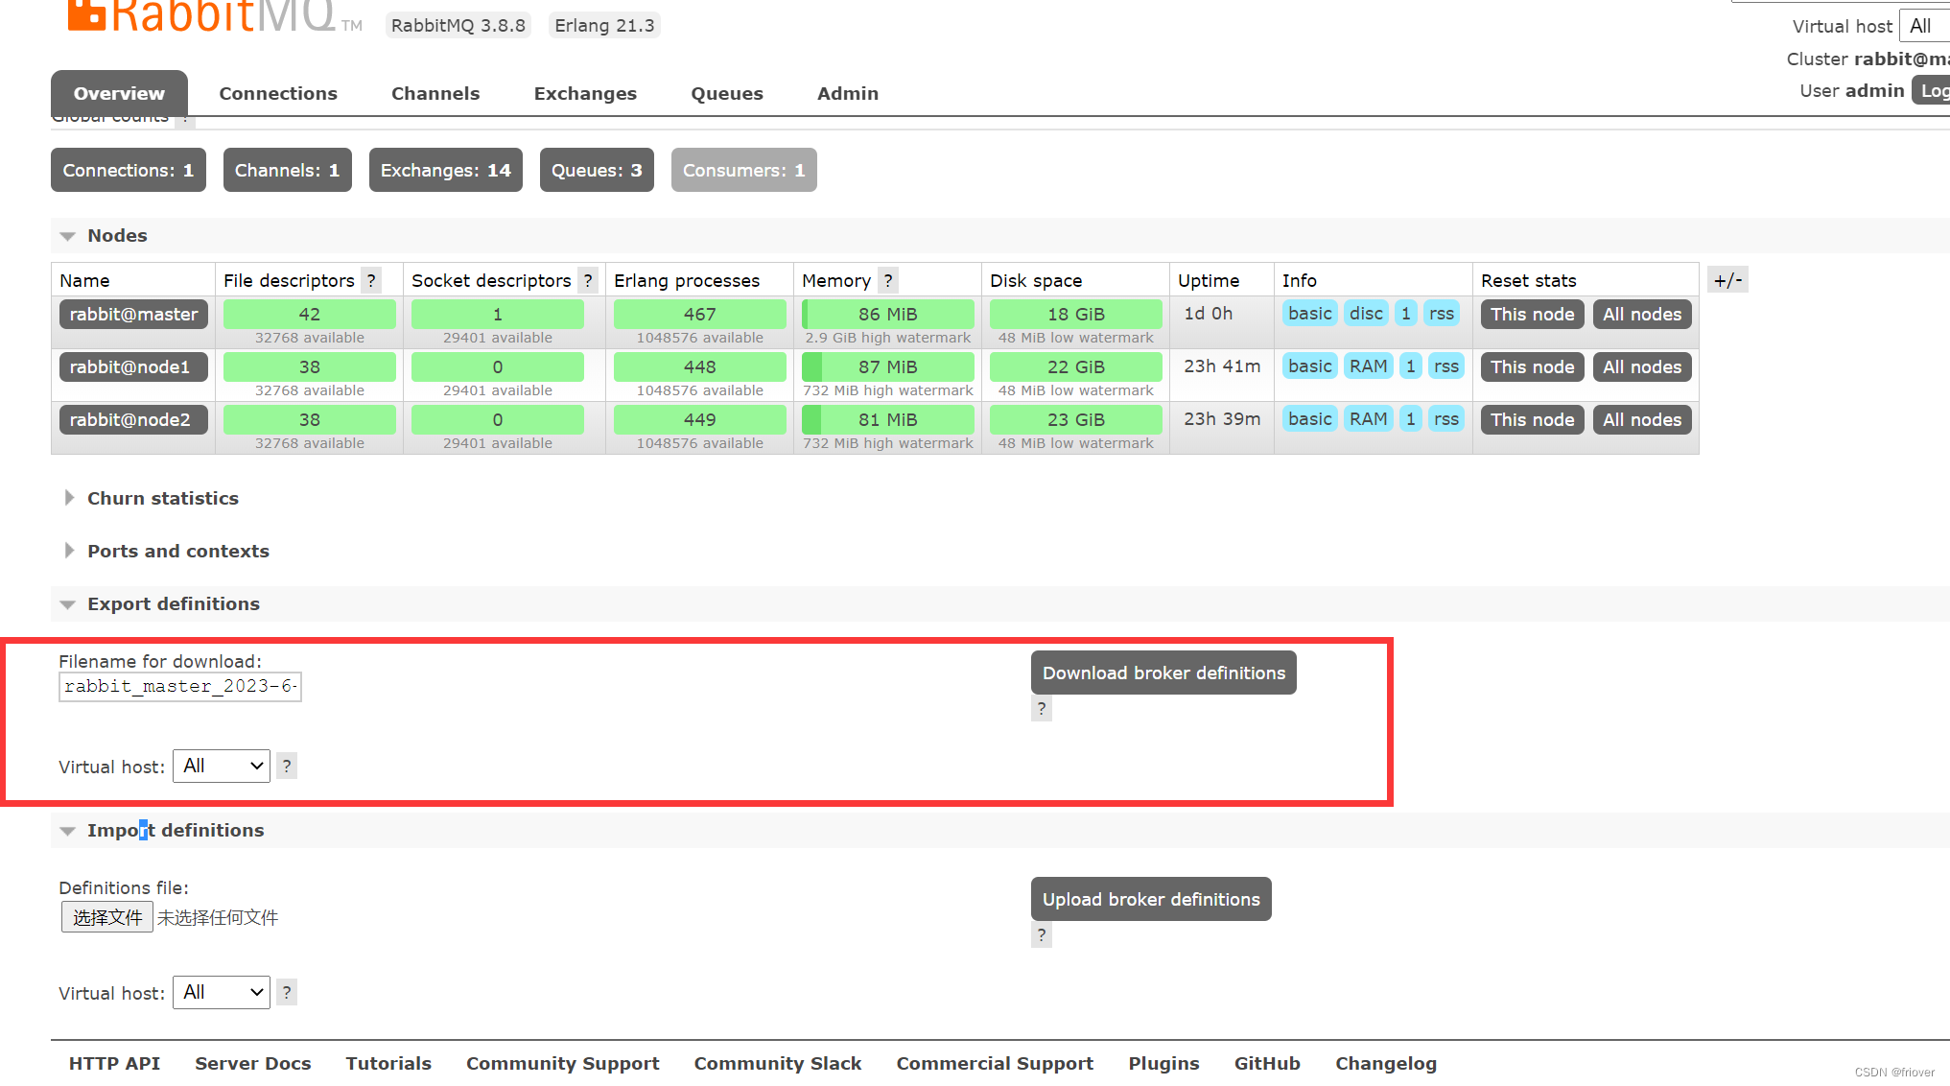
Task: Open the Community Slack footer link
Action: tap(778, 1063)
